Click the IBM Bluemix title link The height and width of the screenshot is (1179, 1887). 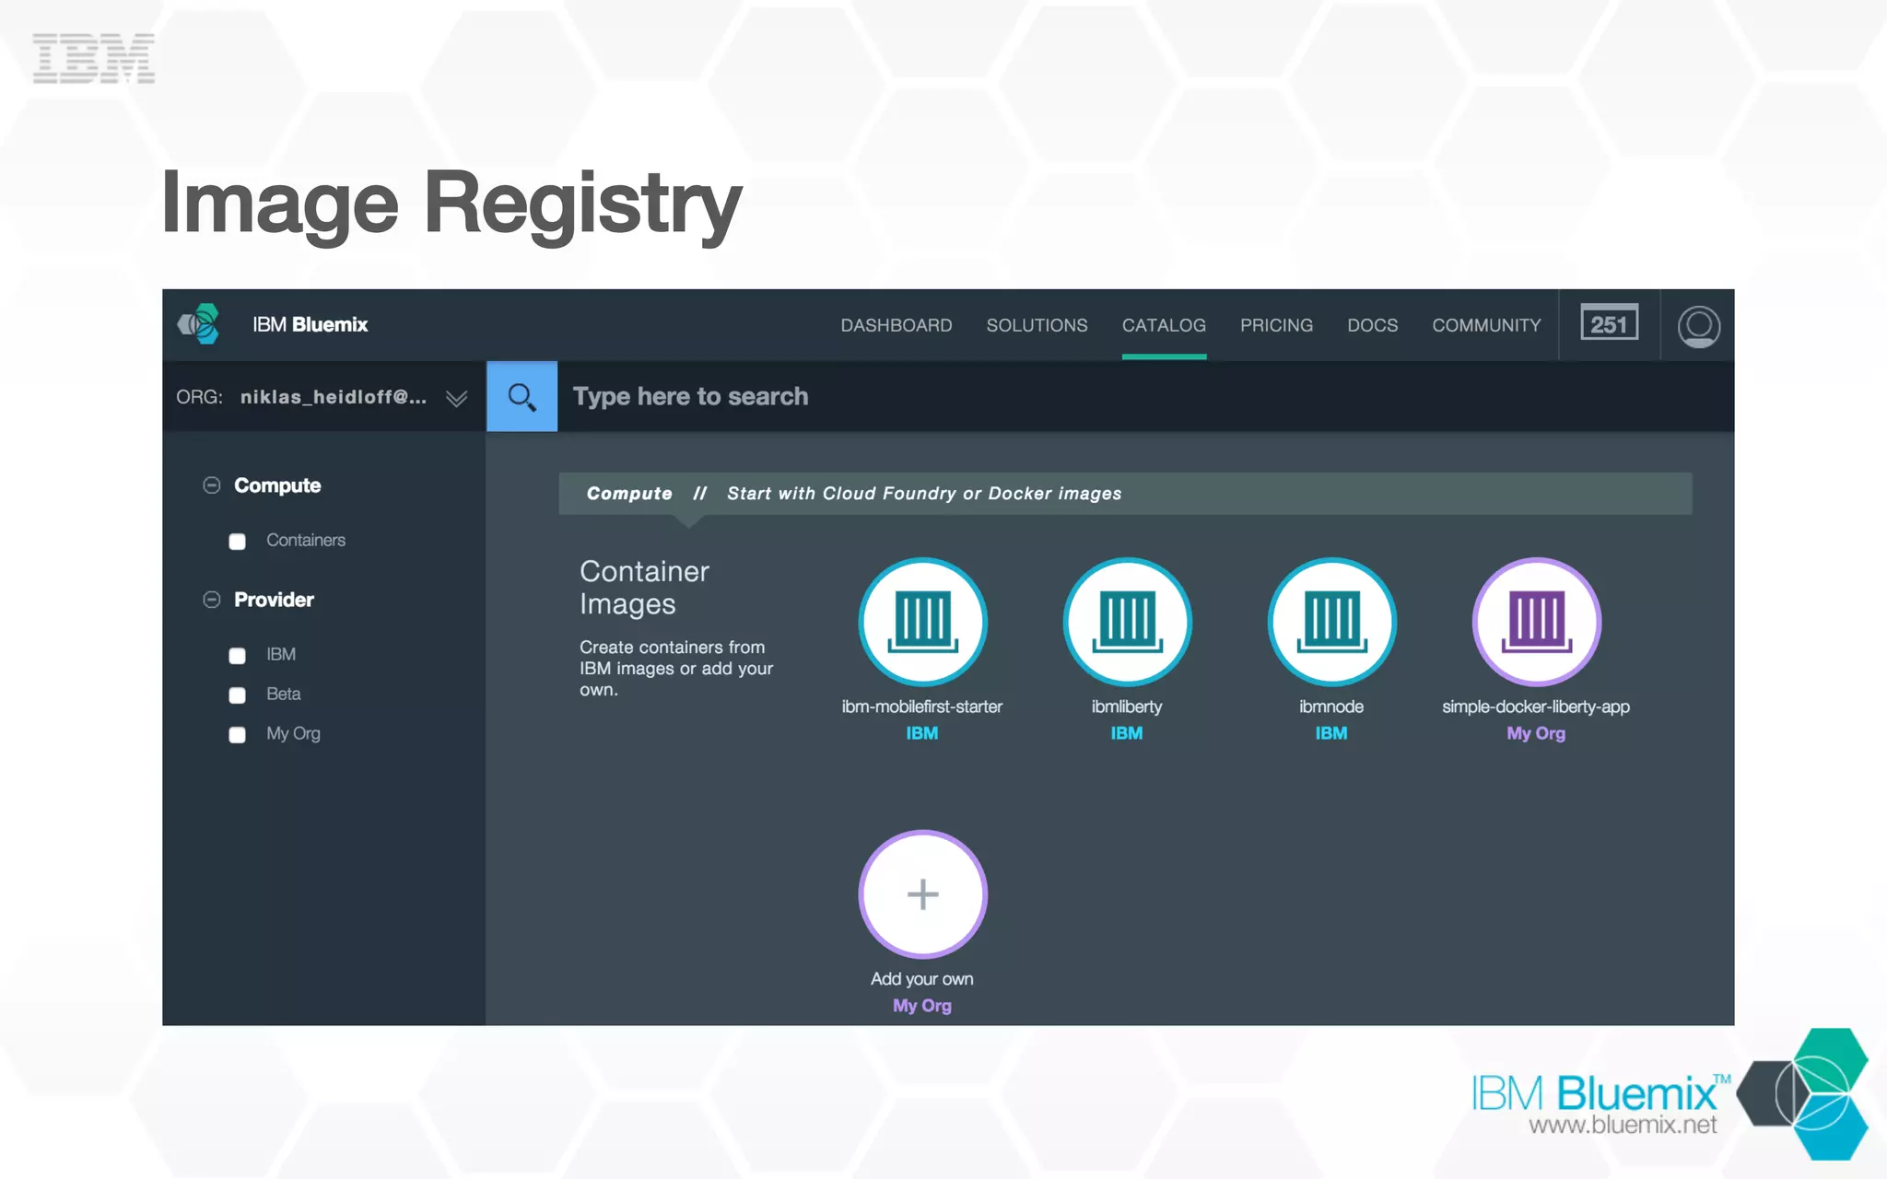[310, 324]
